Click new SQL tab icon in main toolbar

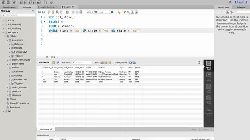(4, 2)
